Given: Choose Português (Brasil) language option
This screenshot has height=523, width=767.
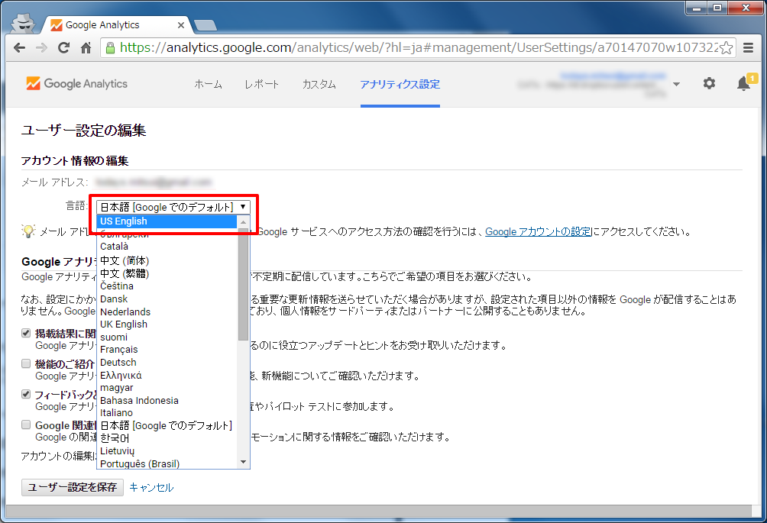Looking at the screenshot, I should (167, 463).
